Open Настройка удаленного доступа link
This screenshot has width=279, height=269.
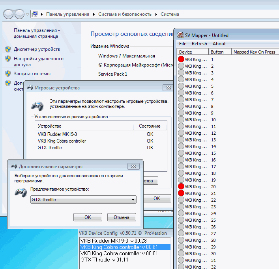[x=38, y=61]
